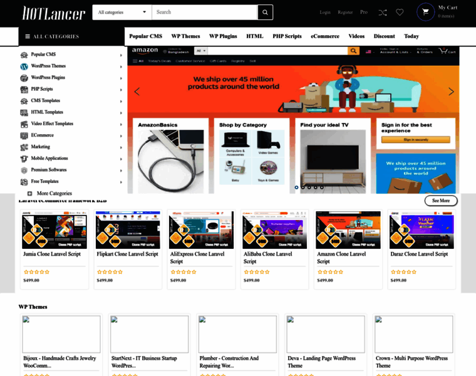This screenshot has width=476, height=376.
Task: Click the Video Effect Templates sidebar icon
Action: pyautogui.click(x=24, y=124)
